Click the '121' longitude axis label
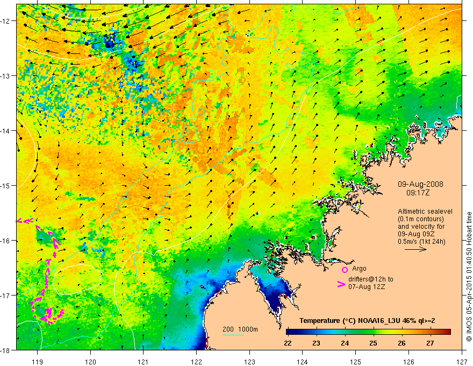The width and height of the screenshot is (473, 366). [143, 362]
